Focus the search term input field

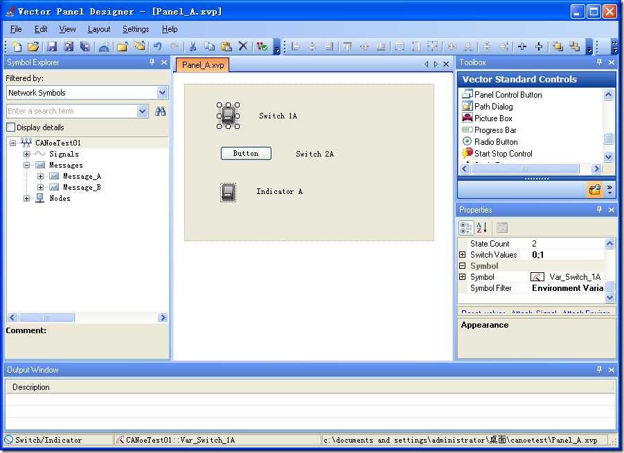[x=72, y=111]
